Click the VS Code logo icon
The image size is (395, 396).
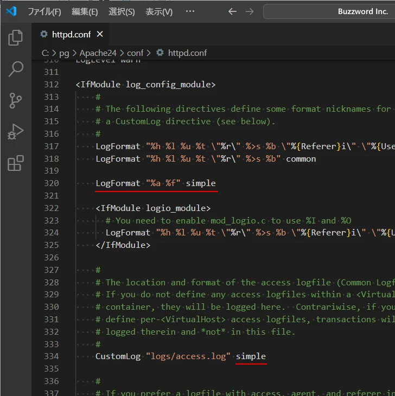point(11,11)
